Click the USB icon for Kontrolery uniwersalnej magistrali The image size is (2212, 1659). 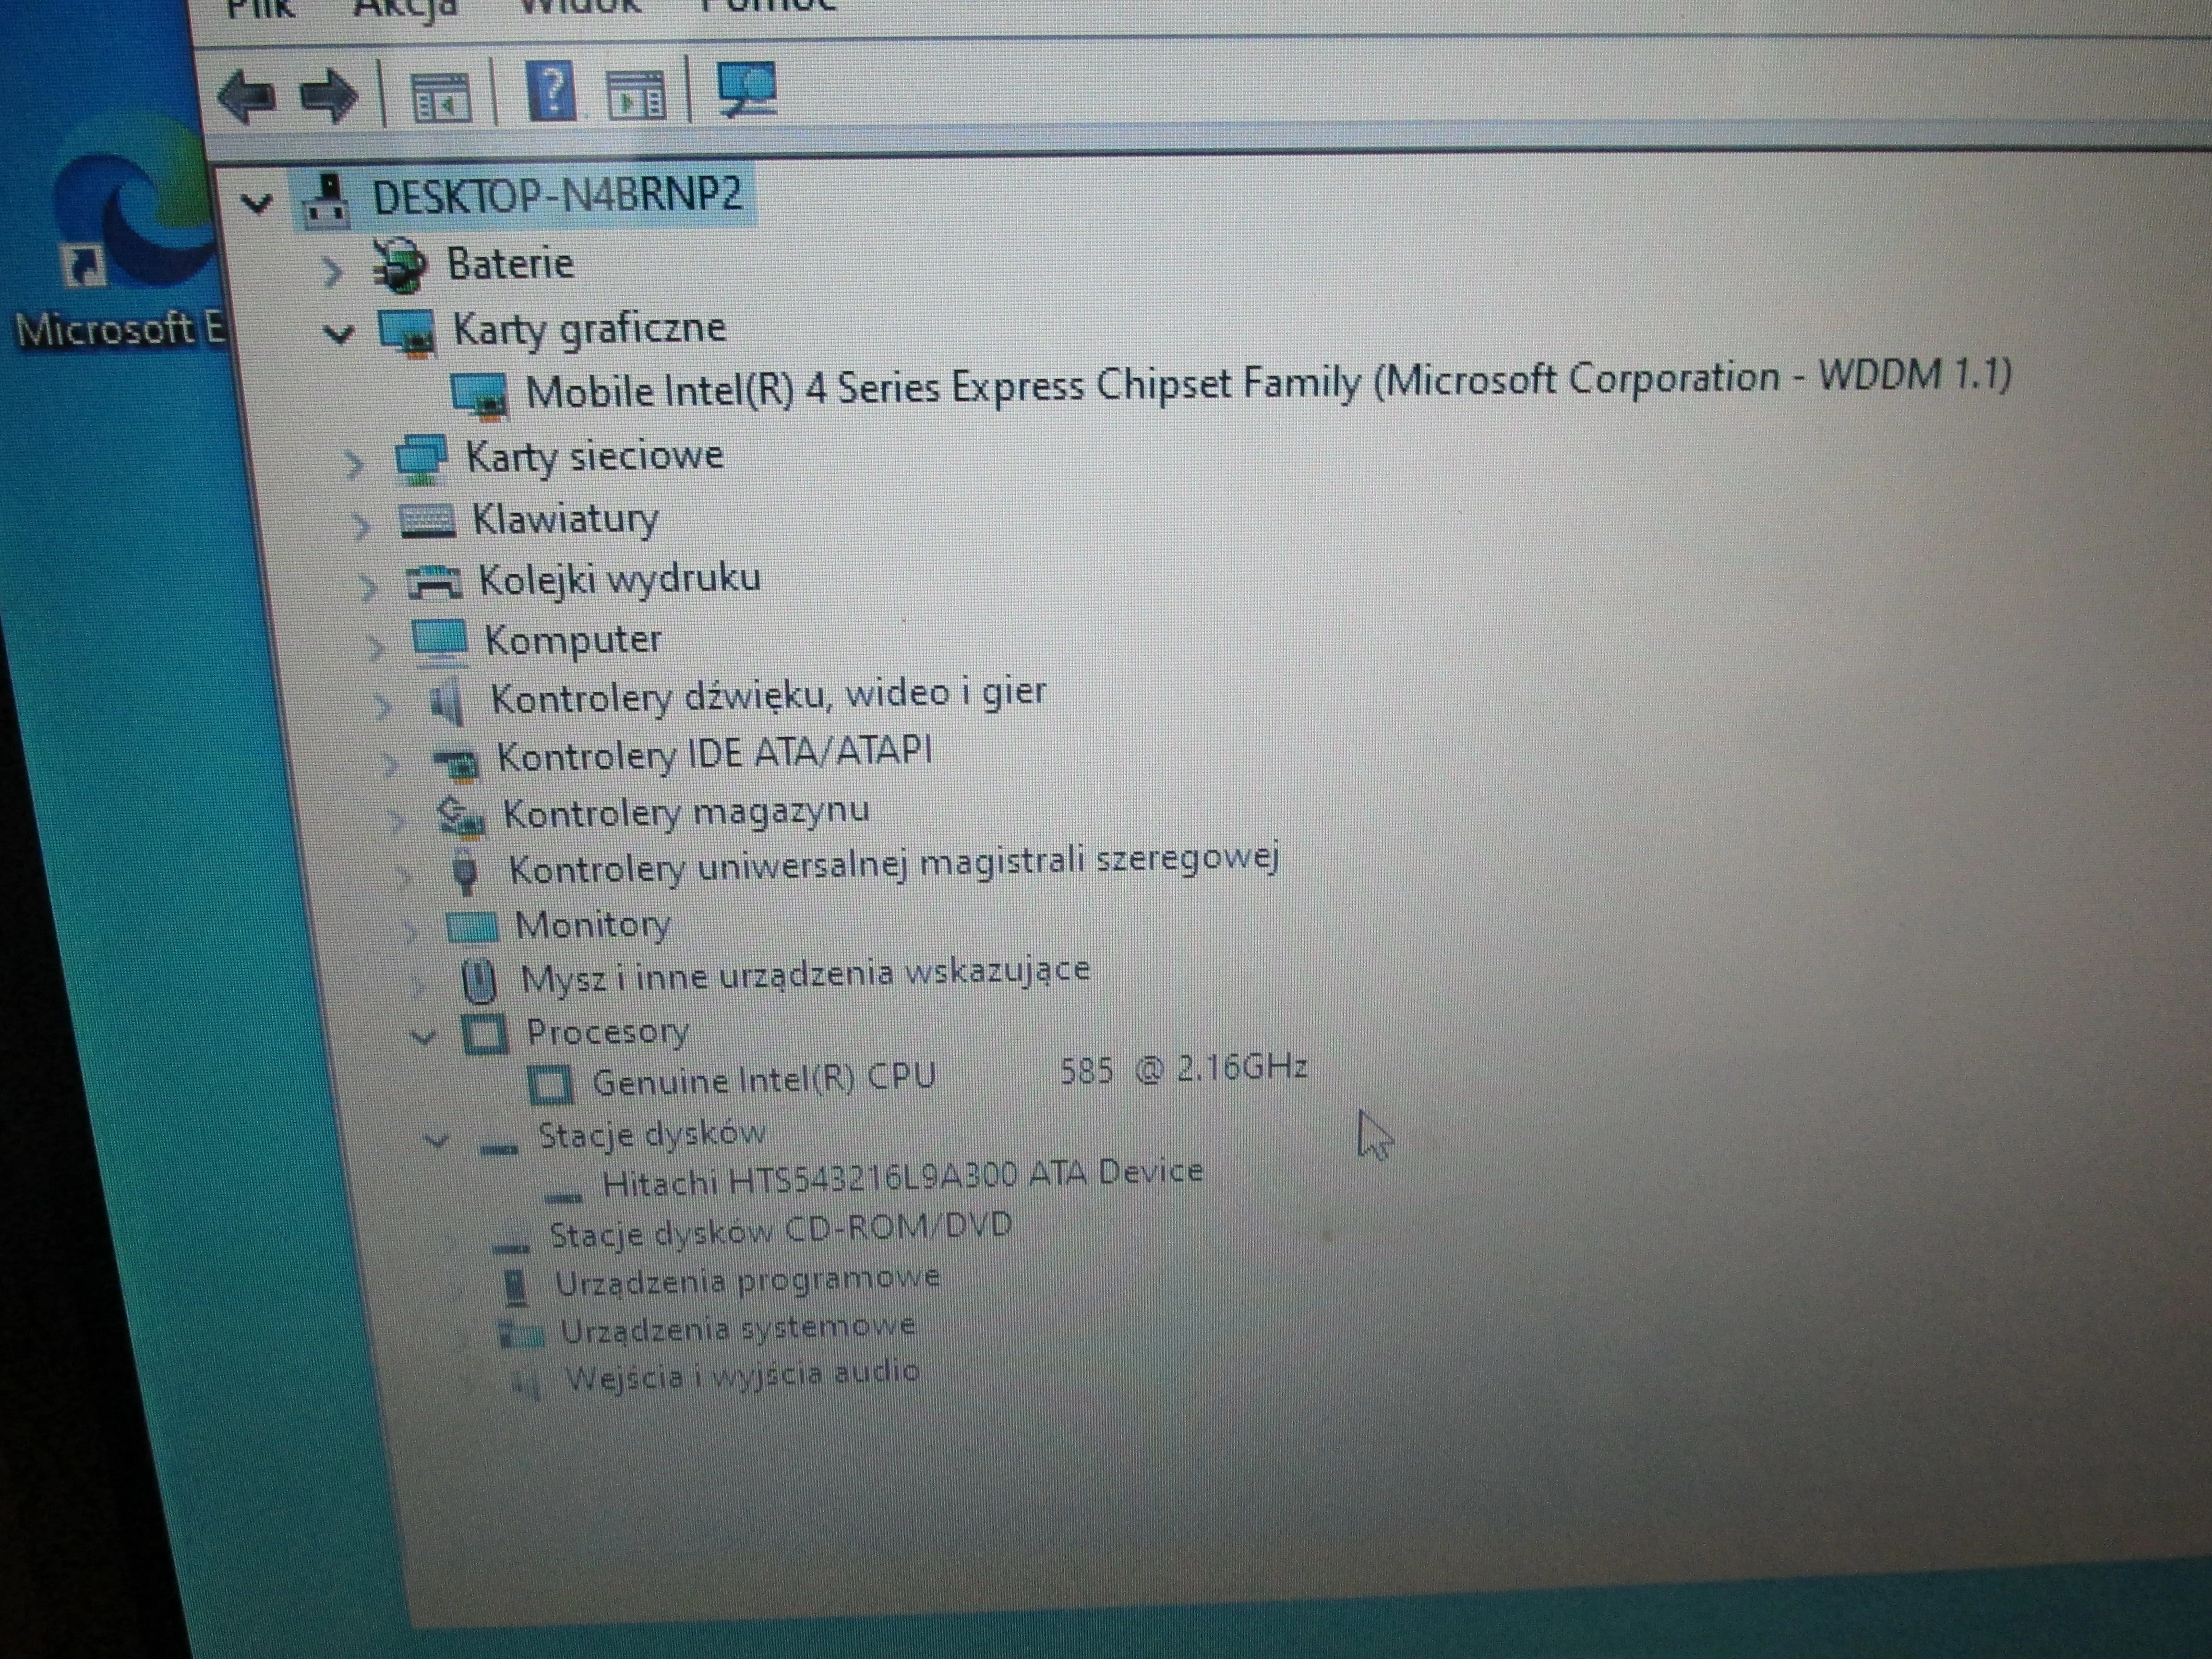[465, 872]
